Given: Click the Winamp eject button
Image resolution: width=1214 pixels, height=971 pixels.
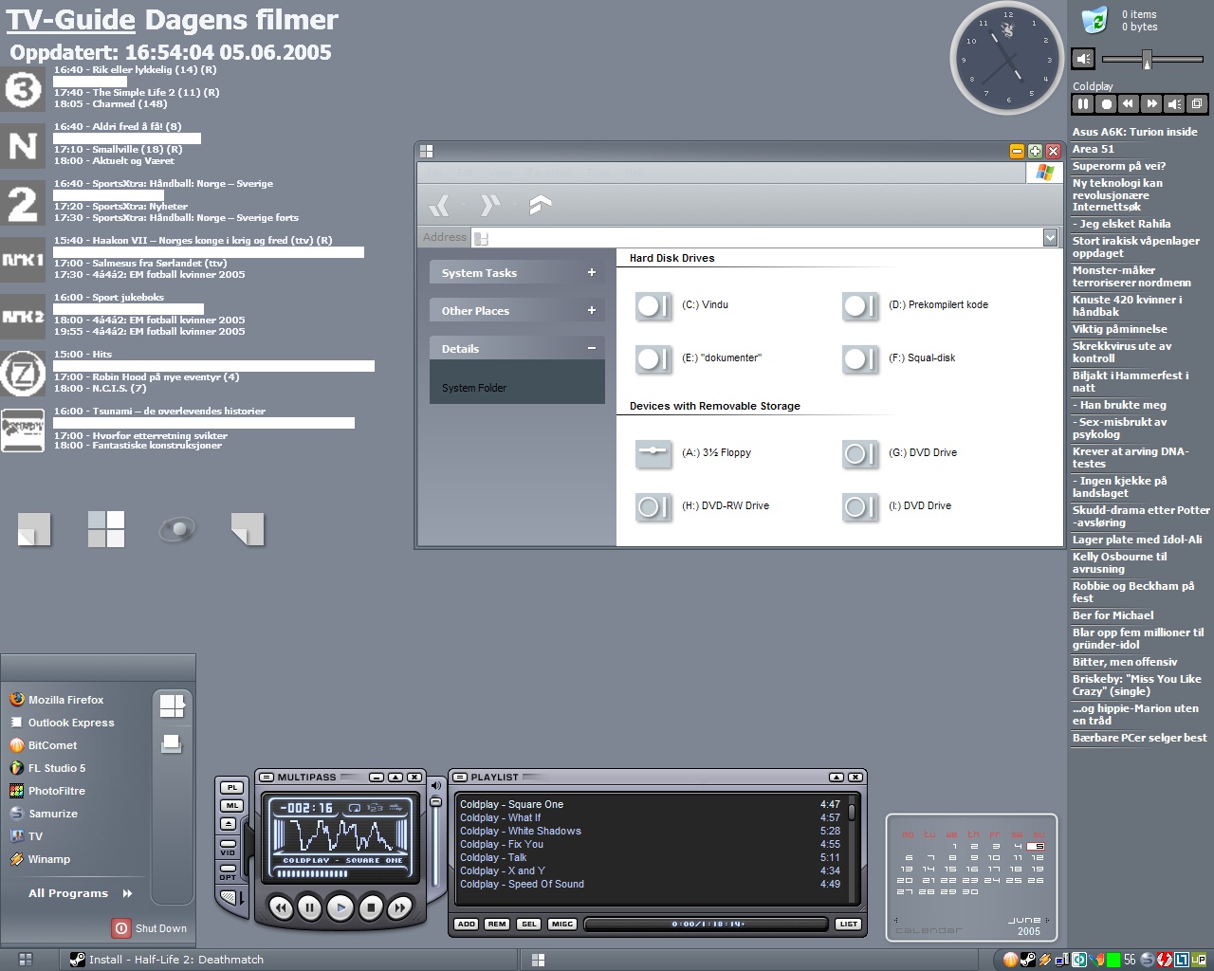Looking at the screenshot, I should point(229,824).
